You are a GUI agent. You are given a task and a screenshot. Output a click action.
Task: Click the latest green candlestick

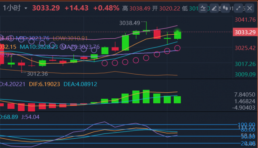click(177, 35)
